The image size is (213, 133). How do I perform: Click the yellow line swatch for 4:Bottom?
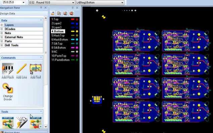pyautogui.click(x=73, y=31)
